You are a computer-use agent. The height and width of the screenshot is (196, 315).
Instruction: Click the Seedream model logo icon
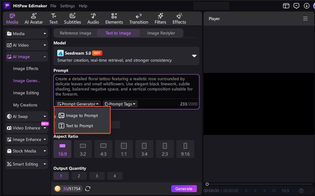[x=60, y=53]
